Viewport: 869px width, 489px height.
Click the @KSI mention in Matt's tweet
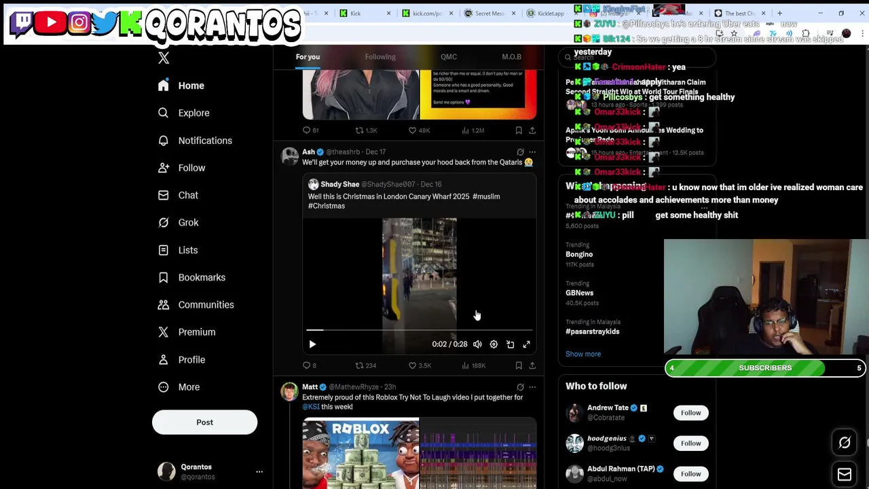[311, 407]
